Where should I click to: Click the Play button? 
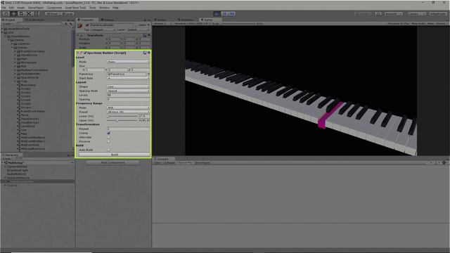click(217, 14)
